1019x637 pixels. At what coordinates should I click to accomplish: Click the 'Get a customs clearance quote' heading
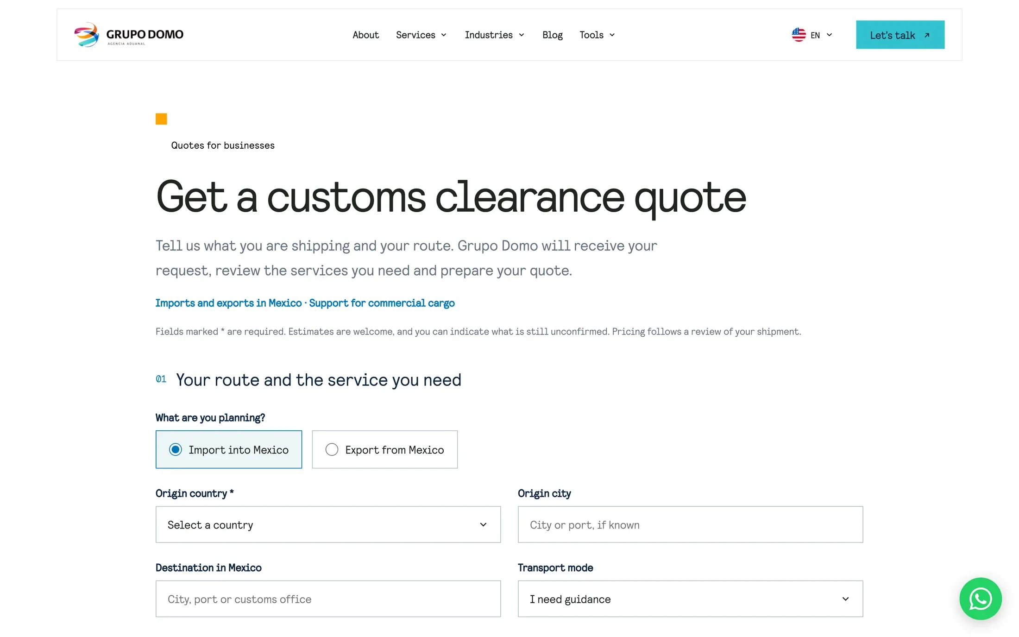click(x=451, y=198)
